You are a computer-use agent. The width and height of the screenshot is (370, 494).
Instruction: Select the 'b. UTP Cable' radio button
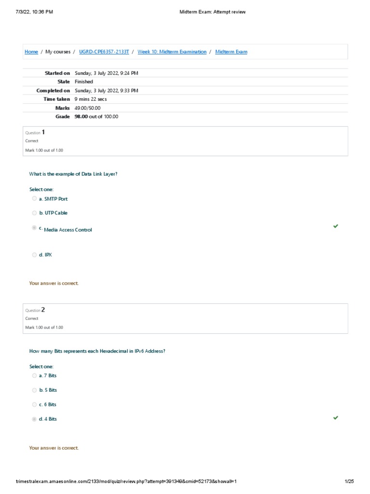pyautogui.click(x=34, y=213)
